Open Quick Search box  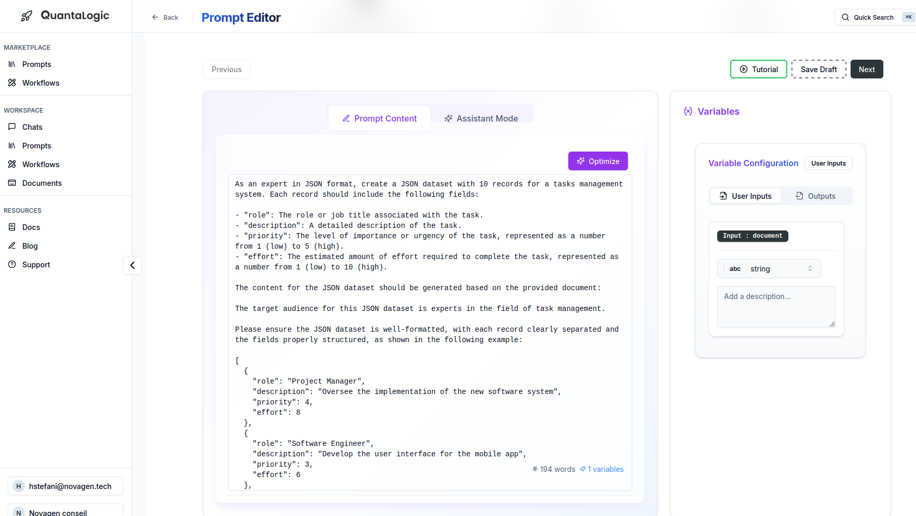pyautogui.click(x=875, y=17)
